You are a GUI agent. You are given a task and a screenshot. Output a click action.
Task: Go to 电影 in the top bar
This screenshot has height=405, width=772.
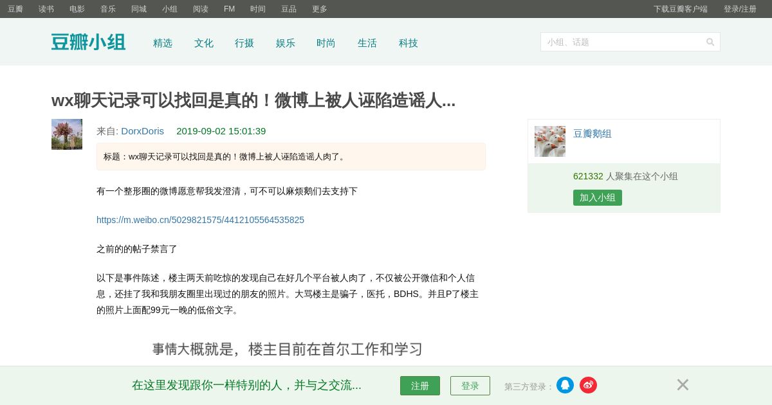click(x=77, y=9)
